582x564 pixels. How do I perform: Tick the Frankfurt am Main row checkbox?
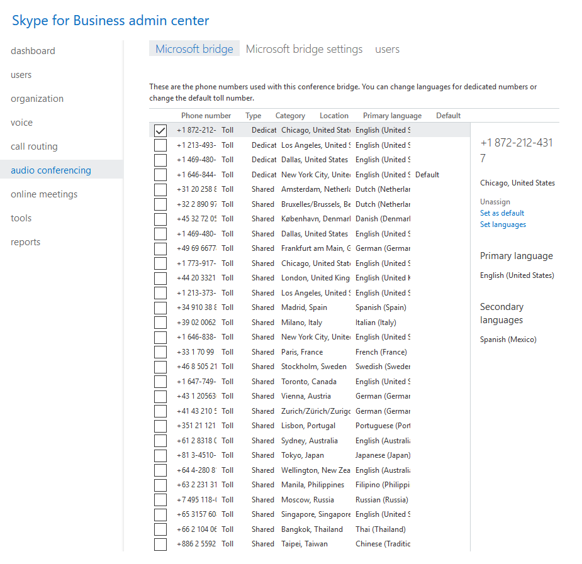click(160, 249)
